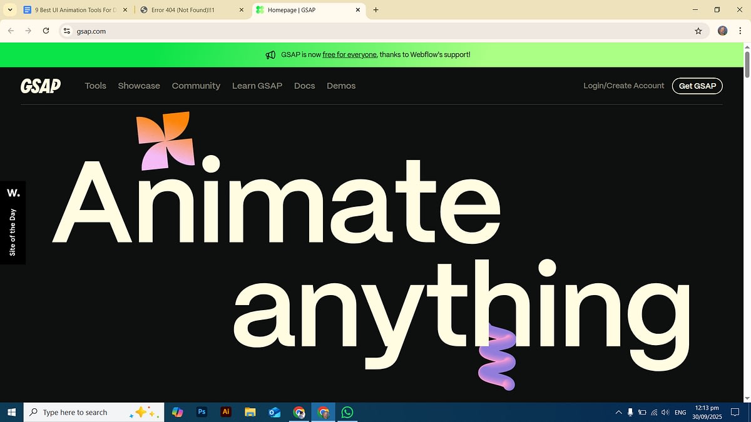This screenshot has height=422, width=751.
Task: Expand hidden icons in the system tray
Action: coord(618,412)
